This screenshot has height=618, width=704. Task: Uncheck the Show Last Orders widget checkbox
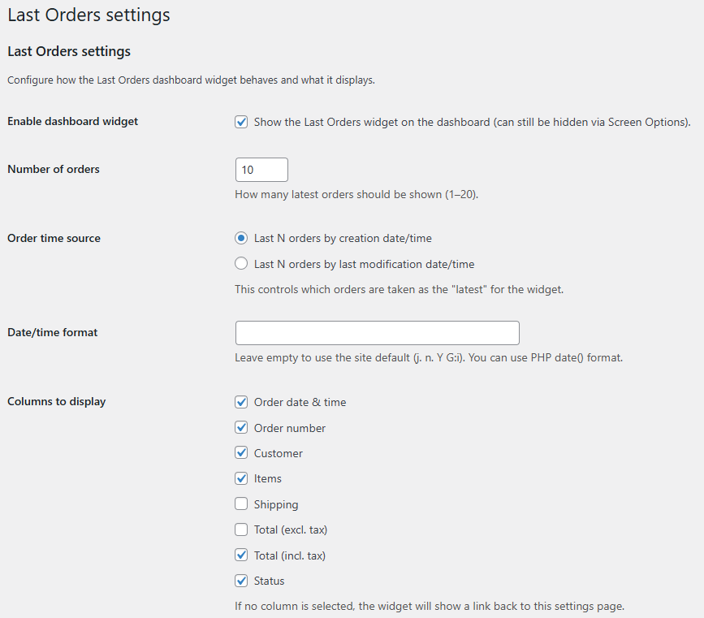[x=241, y=122]
